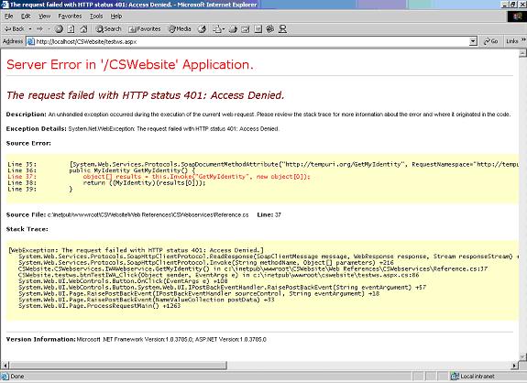Viewport: 527px width, 383px height.
Task: Click the Line 35 code line
Action: (x=263, y=164)
